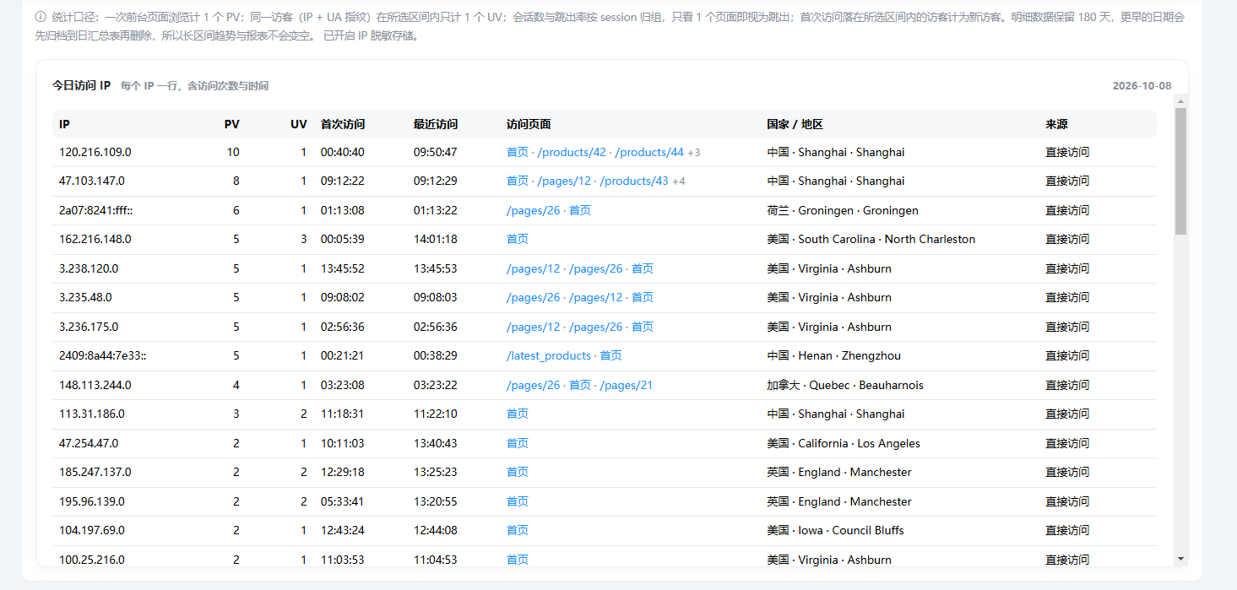Open /pages/12 link in 47.103.147.0 row

(564, 181)
